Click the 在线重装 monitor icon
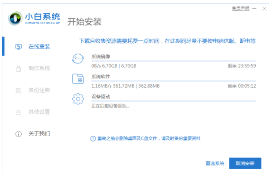Image resolution: width=273 pixels, height=177 pixels. click(x=18, y=47)
